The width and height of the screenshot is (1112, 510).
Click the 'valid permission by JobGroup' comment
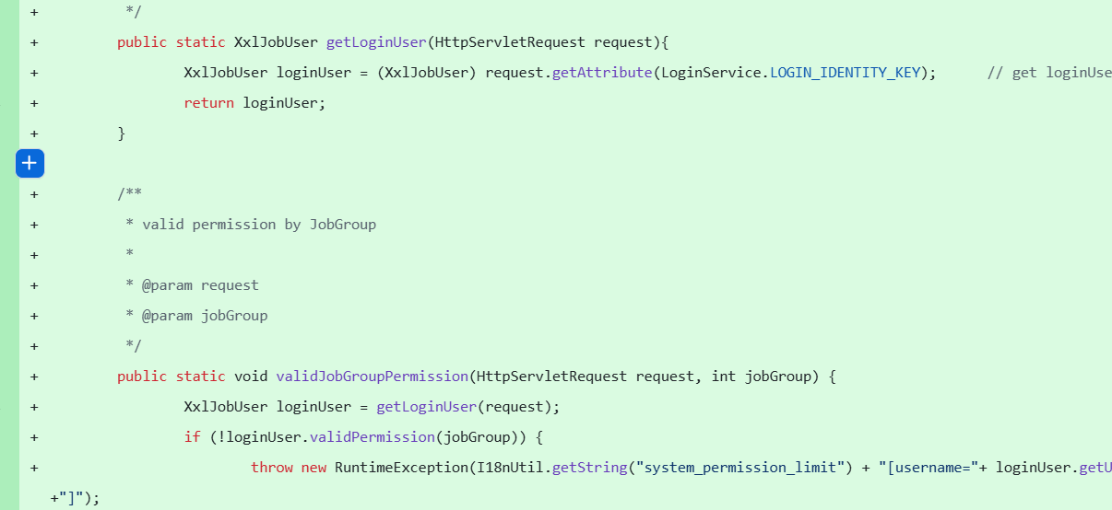258,225
